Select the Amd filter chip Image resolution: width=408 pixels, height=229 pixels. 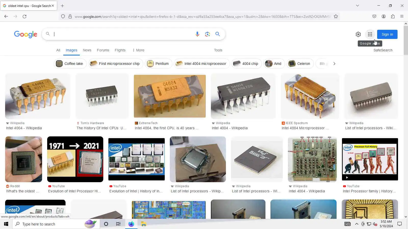(274, 64)
